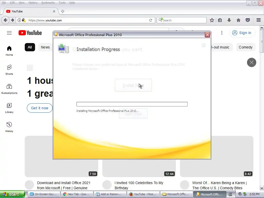The height and width of the screenshot is (198, 264).
Task: Close the Microsoft Office setup dialog
Action: pyautogui.click(x=207, y=35)
